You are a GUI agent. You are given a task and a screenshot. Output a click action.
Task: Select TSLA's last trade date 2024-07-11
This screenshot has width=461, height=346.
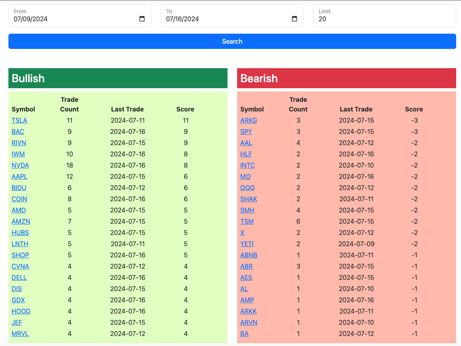[128, 120]
